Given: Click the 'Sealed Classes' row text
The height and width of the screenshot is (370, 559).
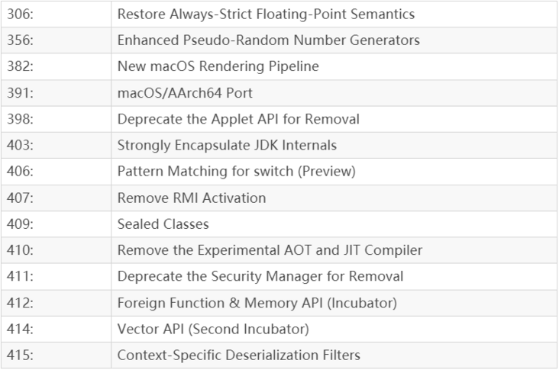Looking at the screenshot, I should [163, 224].
